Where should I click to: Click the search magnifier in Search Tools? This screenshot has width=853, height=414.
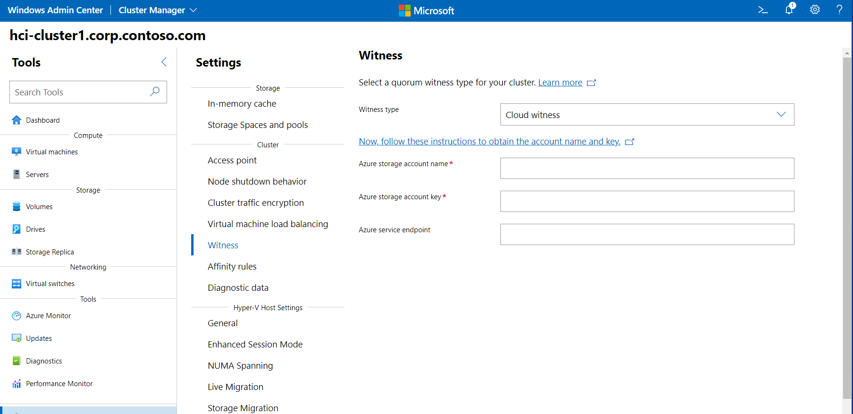[x=155, y=92]
